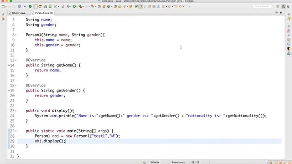Click the Search flashlight toolbar icon
Image resolution: width=292 pixels, height=164 pixels.
click(125, 6)
